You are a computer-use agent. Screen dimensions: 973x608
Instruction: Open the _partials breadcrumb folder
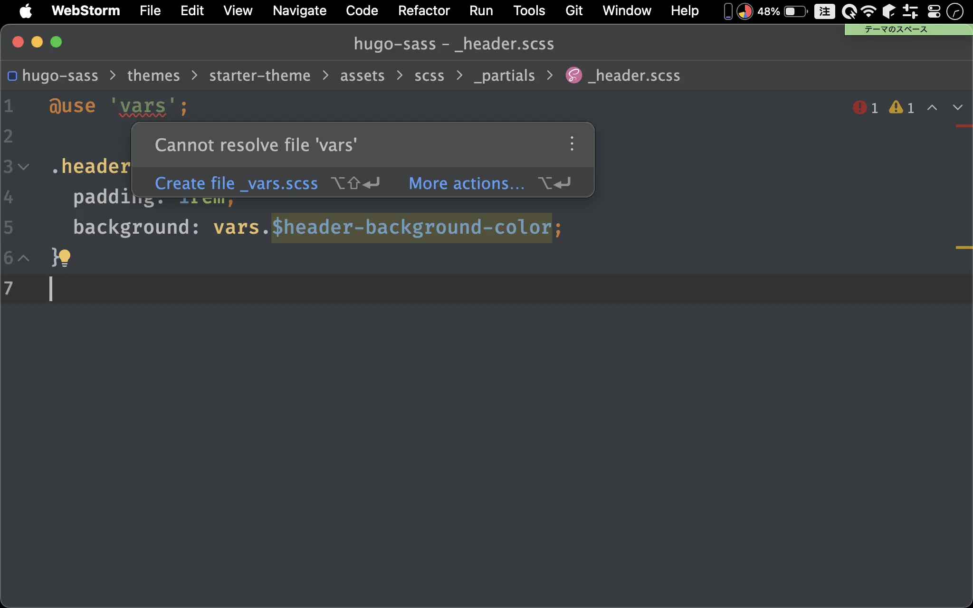[505, 76]
